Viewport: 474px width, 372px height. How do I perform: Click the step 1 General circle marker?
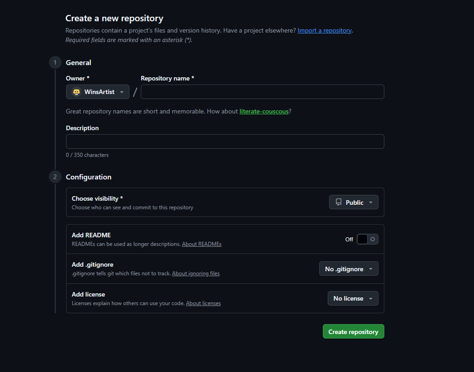point(55,62)
